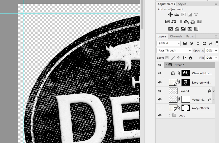Viewport: 219px width, 143px height.
Task: Hide the Channel Mixer layer
Action: tap(160, 73)
